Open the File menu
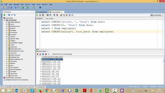Image resolution: width=165 pixels, height=93 pixels. (2, 4)
